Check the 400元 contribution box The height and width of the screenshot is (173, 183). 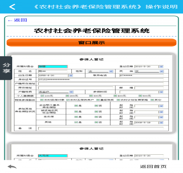point(115,96)
